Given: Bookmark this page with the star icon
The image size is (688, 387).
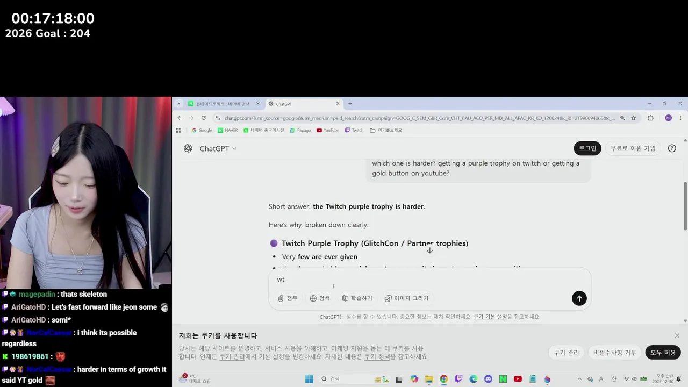Looking at the screenshot, I should [x=634, y=118].
